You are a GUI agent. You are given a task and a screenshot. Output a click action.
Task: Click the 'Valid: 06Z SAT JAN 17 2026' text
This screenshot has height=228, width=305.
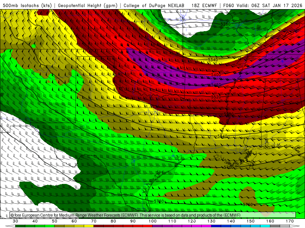[270, 5]
